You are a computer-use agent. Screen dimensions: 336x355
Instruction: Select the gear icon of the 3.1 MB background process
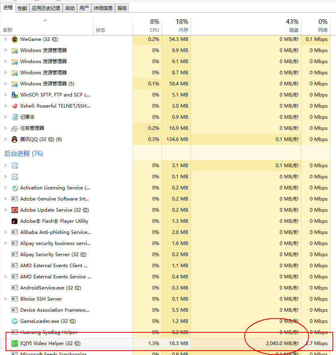click(x=15, y=166)
